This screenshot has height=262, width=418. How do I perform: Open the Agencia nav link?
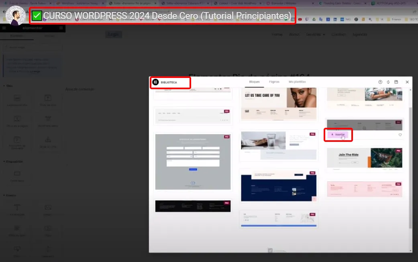coord(360,35)
